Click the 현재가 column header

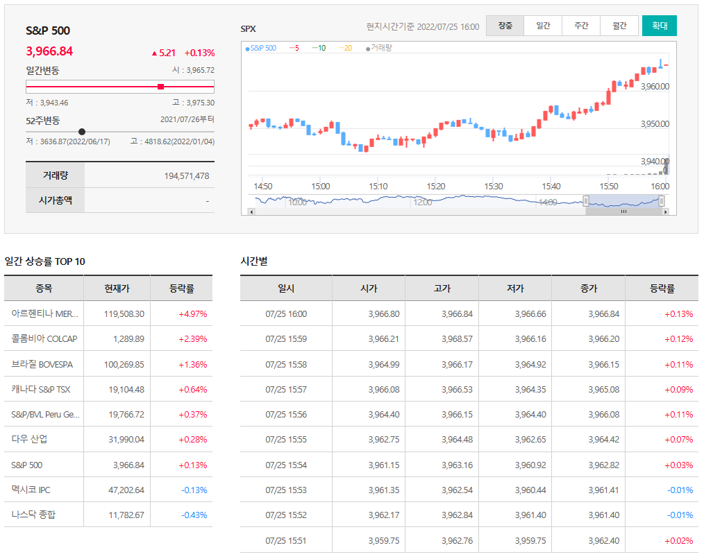(117, 289)
